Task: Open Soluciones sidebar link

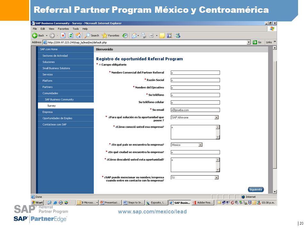Action: pyautogui.click(x=49, y=62)
